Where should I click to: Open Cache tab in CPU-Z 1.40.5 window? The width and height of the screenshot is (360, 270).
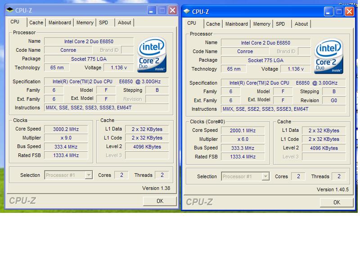coord(213,24)
